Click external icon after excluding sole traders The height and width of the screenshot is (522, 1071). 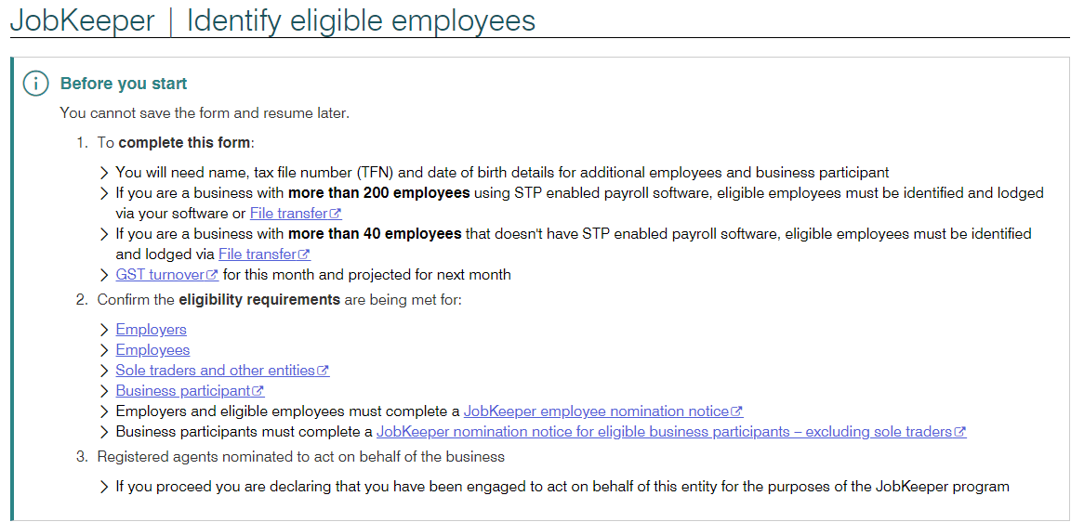coord(960,432)
